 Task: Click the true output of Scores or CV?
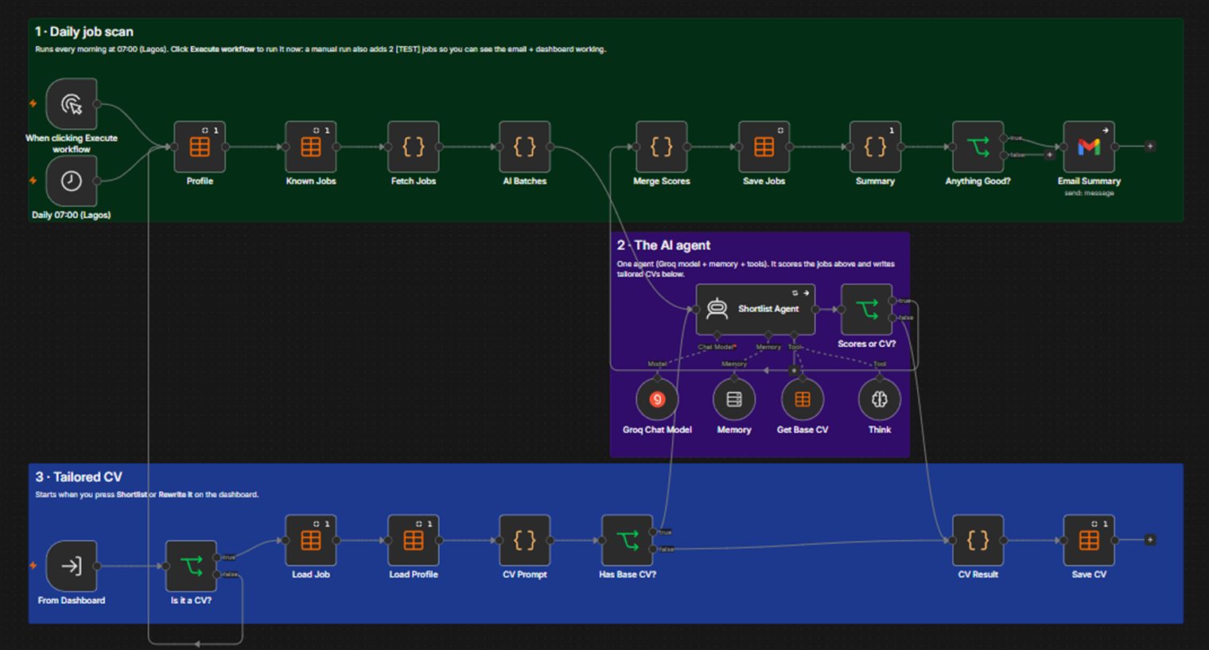pyautogui.click(x=892, y=301)
